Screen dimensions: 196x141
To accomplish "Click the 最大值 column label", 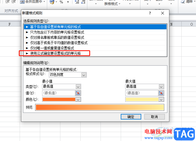I will [130, 81].
